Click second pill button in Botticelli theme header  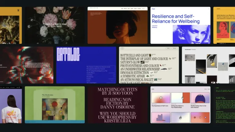tap(174, 48)
